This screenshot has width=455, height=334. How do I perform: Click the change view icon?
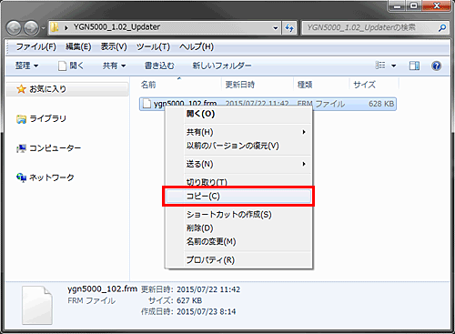pyautogui.click(x=380, y=66)
